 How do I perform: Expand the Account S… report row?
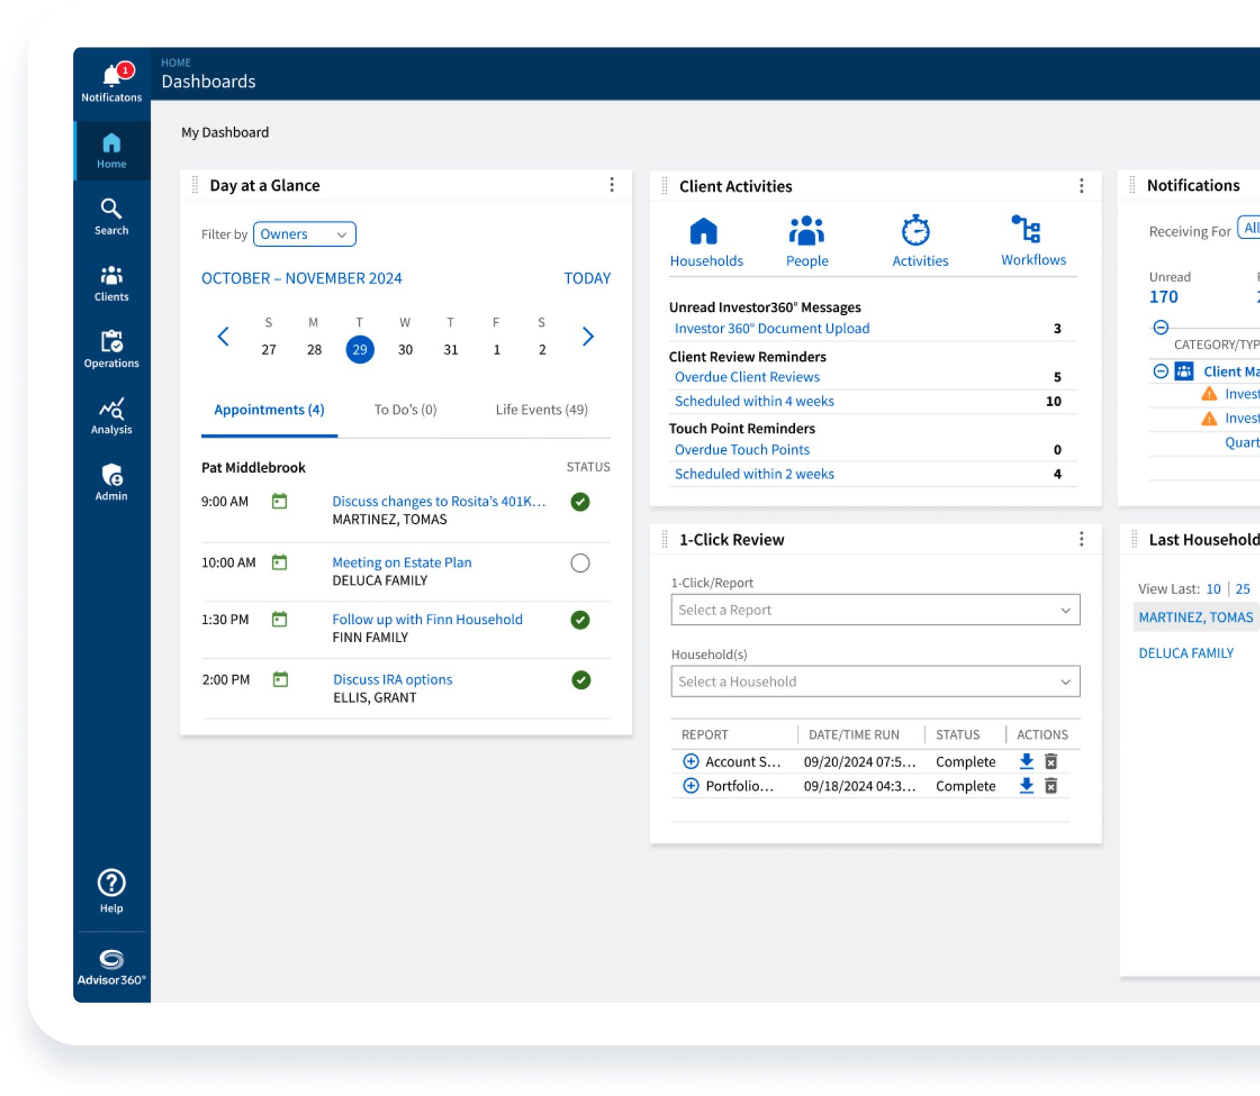pos(690,761)
